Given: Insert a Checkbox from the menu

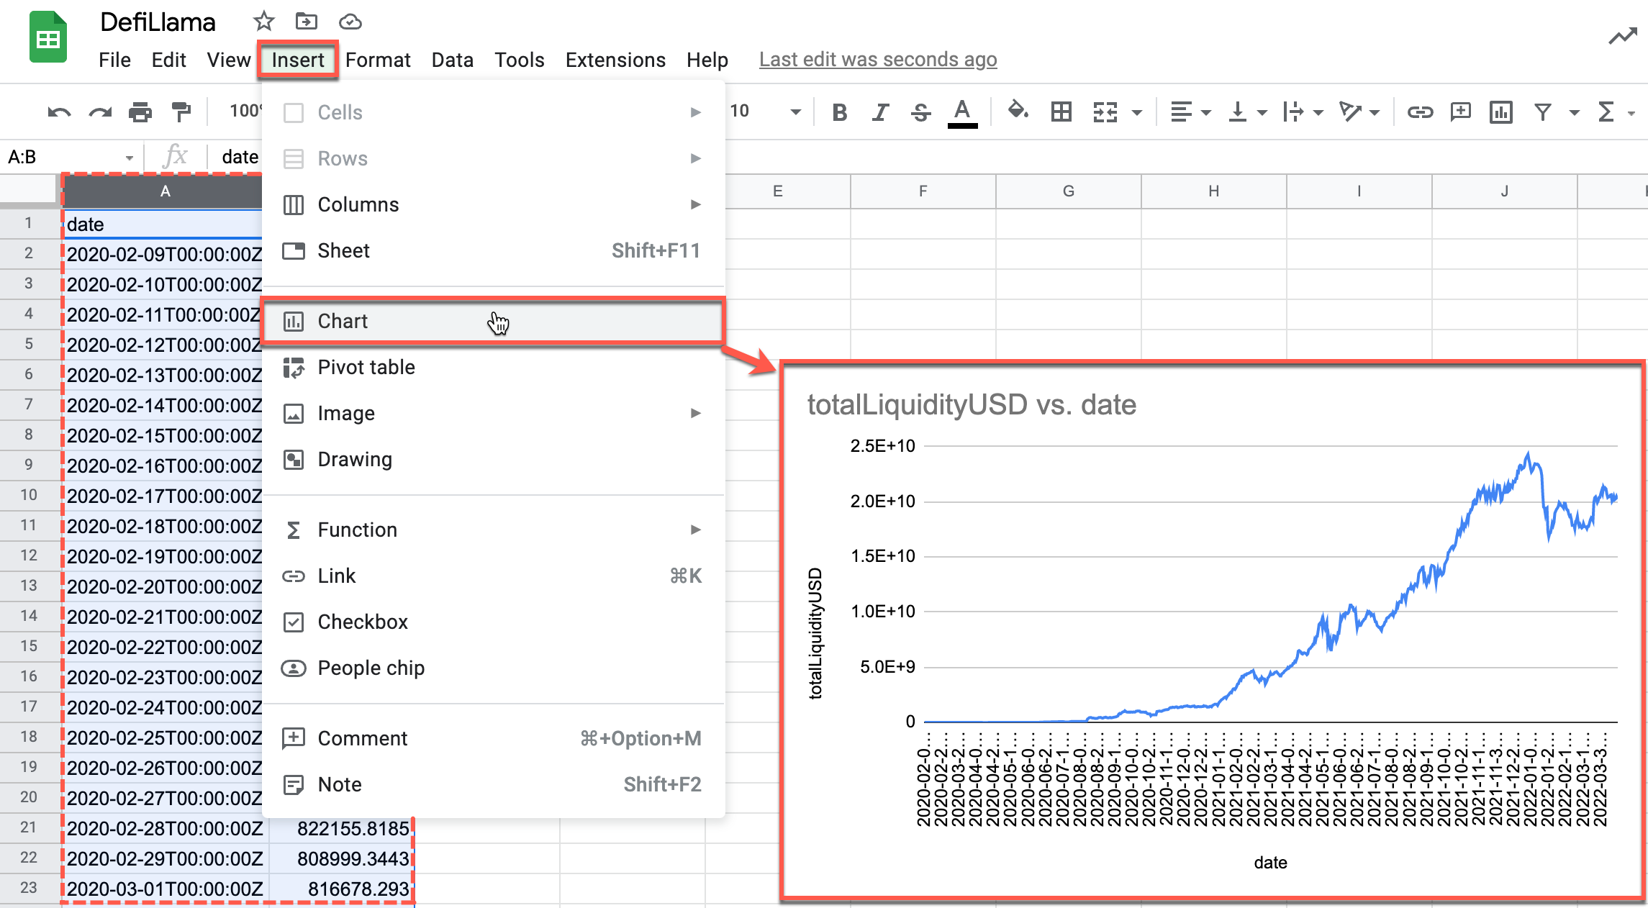Looking at the screenshot, I should coord(363,622).
